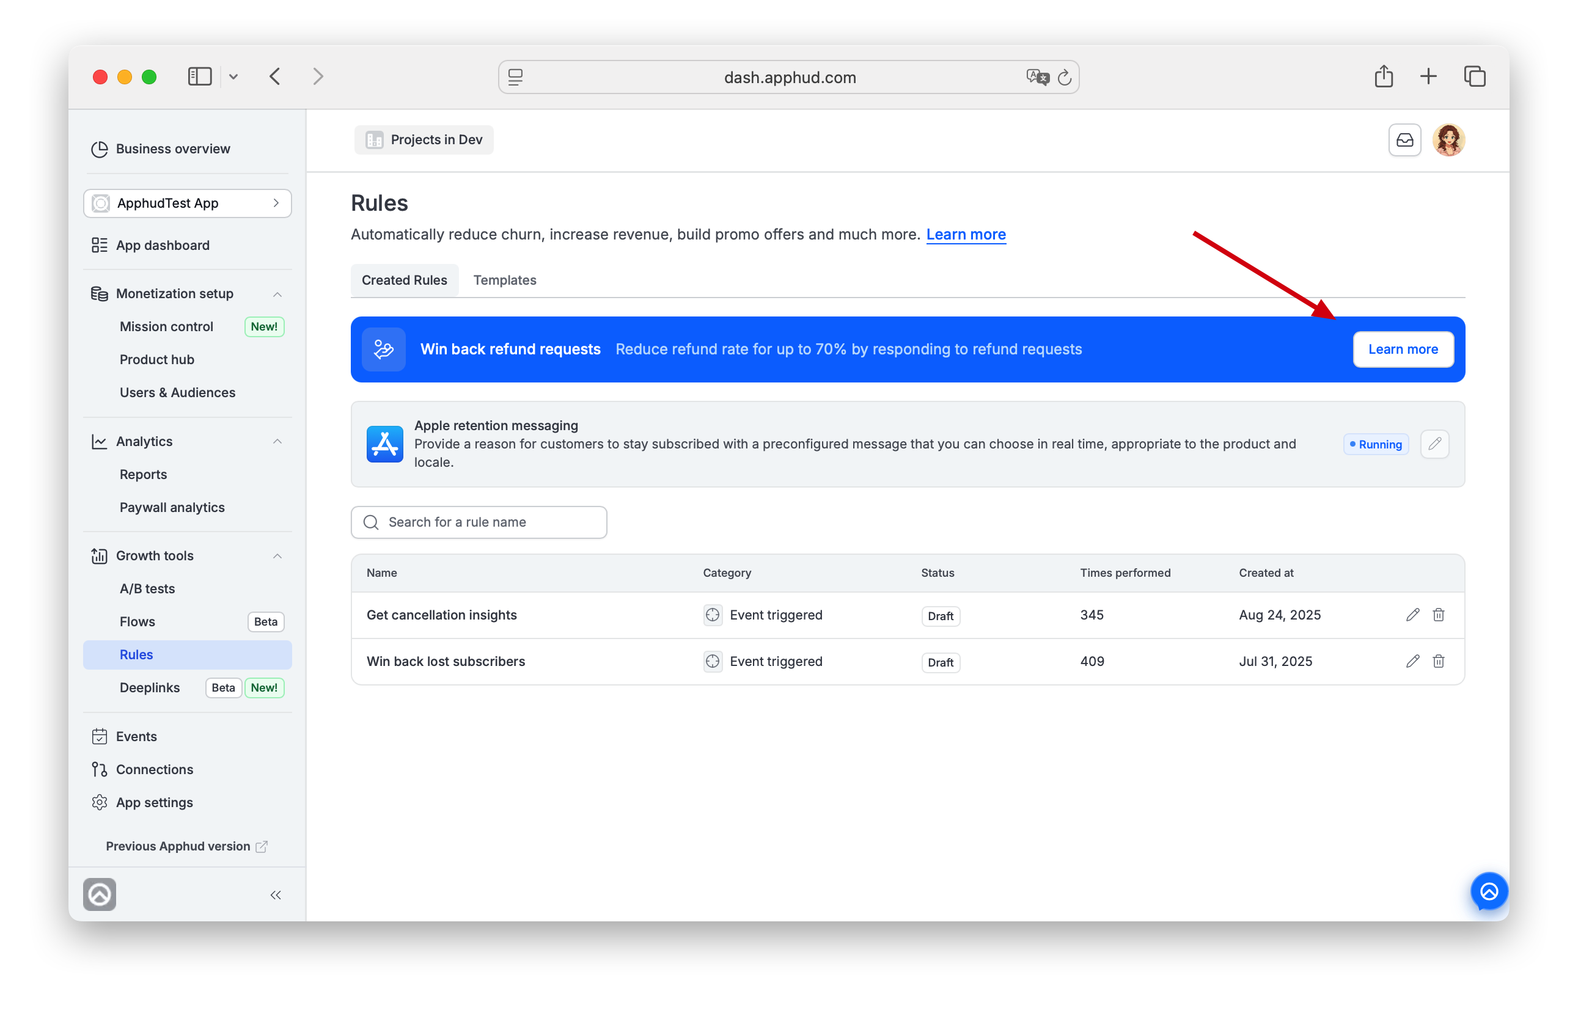Reload the current page

point(1063,77)
